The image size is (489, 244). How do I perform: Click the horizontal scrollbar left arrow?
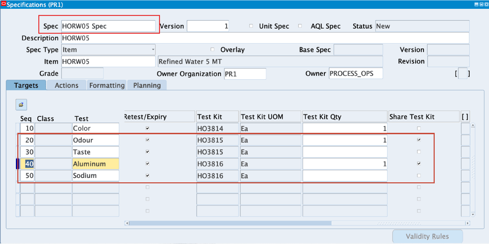127,223
